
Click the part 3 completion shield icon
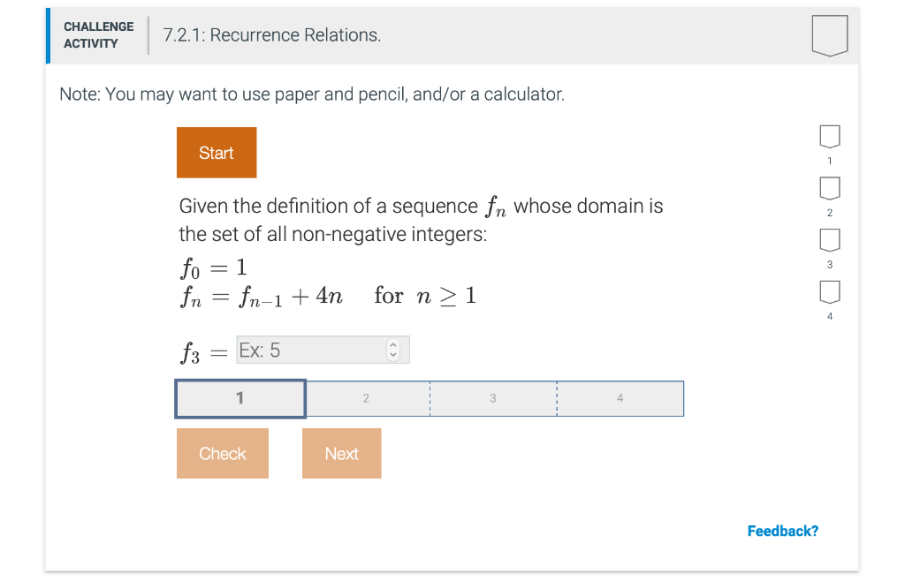click(829, 239)
